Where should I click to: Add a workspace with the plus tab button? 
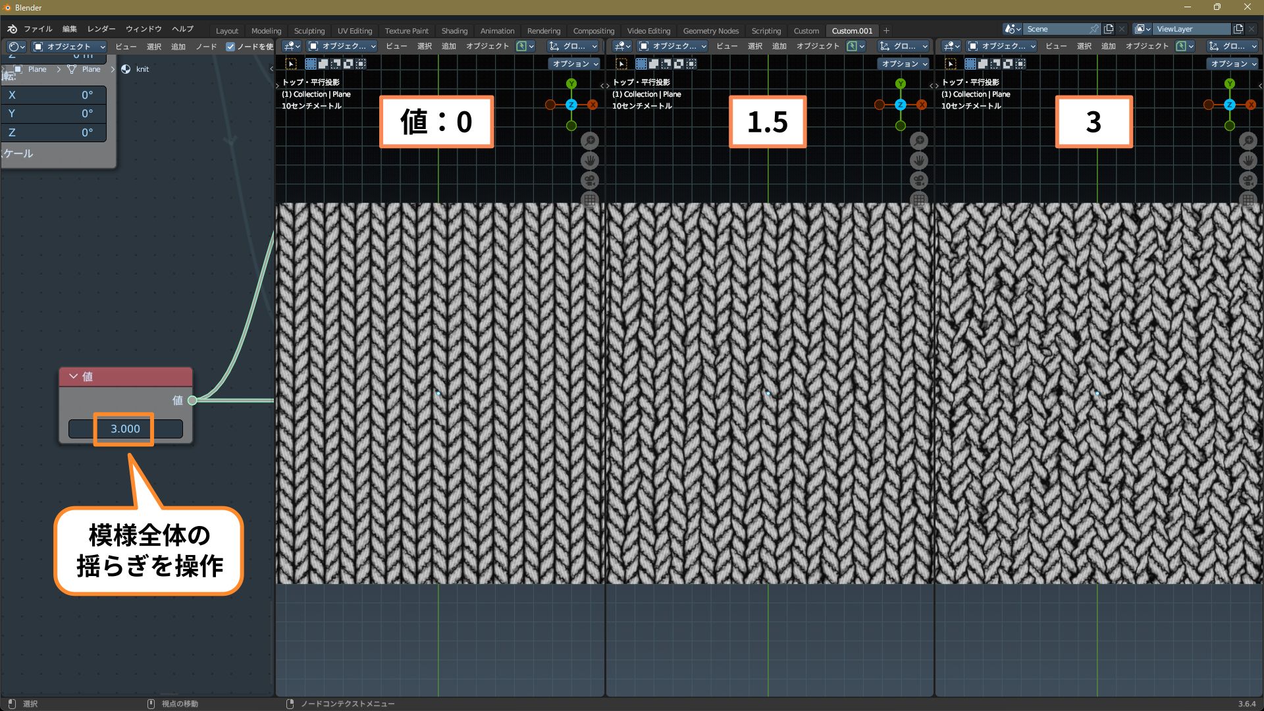pos(886,31)
